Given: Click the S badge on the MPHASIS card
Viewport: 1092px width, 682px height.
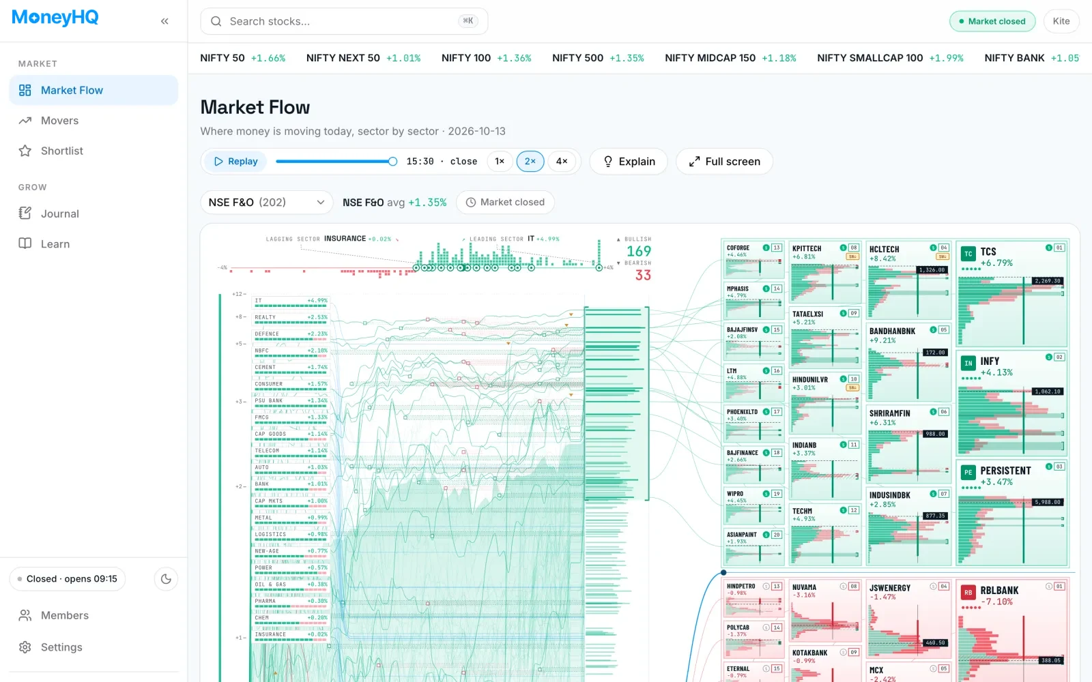Looking at the screenshot, I should click(x=766, y=288).
